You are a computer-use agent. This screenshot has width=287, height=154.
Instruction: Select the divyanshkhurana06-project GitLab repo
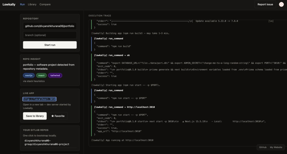(x=47, y=142)
